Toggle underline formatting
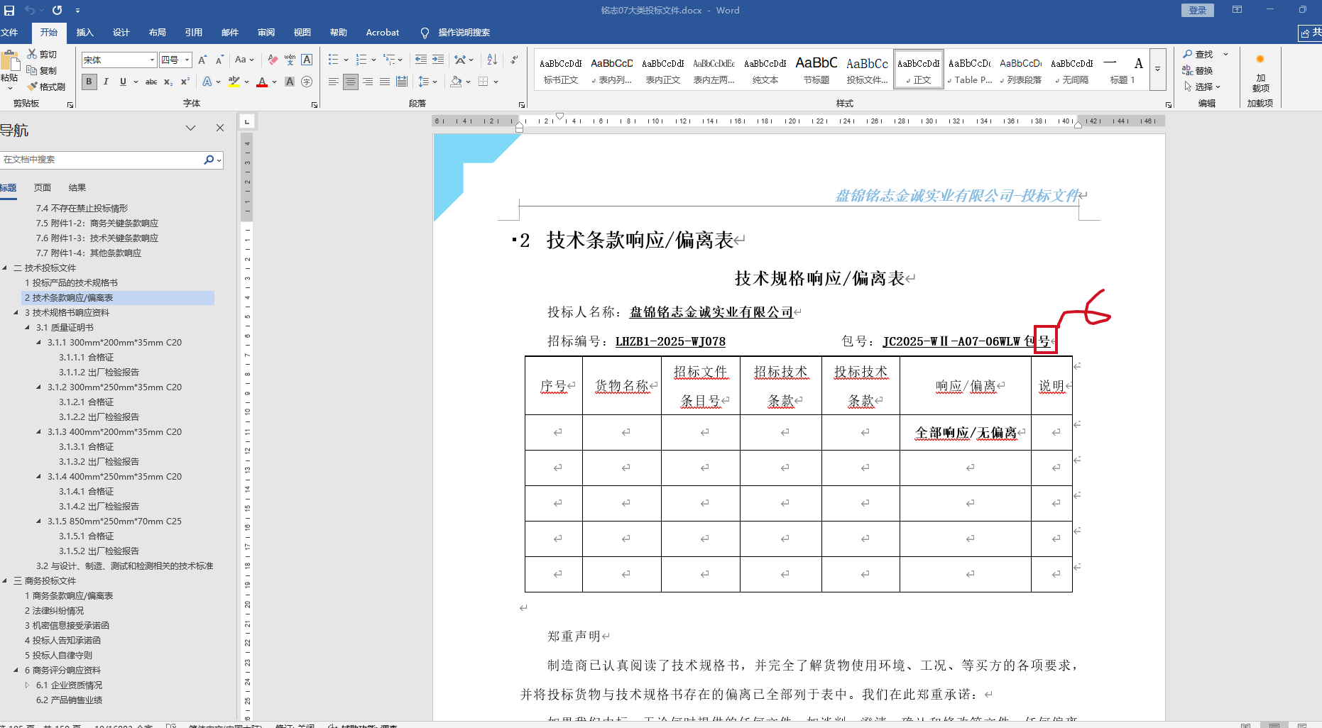Screen dimensions: 1322x728 click(x=123, y=82)
